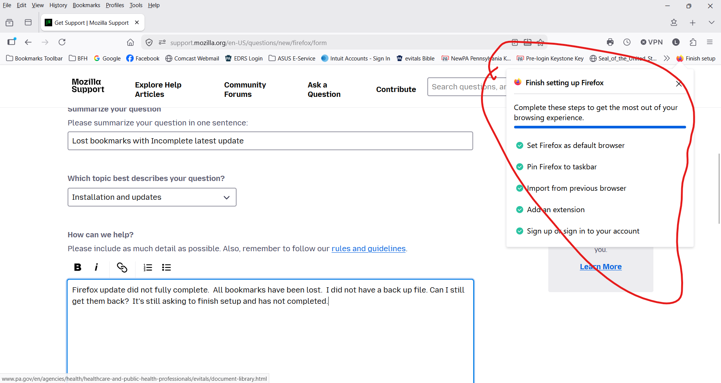Insert a link using the editor's link icon

point(122,267)
